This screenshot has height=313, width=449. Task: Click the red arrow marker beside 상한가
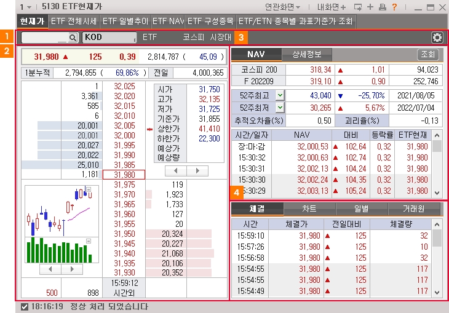[x=149, y=129]
